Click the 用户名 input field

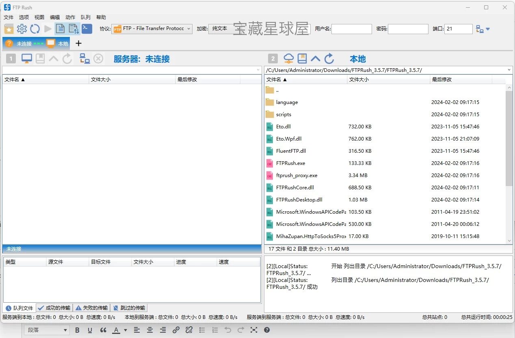(x=352, y=29)
